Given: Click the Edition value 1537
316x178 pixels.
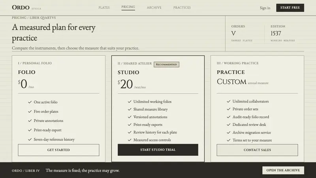Looking at the screenshot, I should tap(276, 33).
